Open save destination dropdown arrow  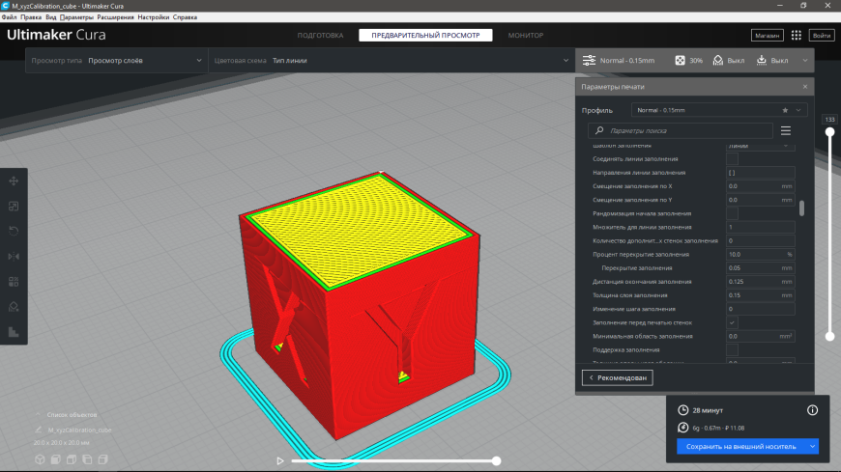tap(812, 446)
